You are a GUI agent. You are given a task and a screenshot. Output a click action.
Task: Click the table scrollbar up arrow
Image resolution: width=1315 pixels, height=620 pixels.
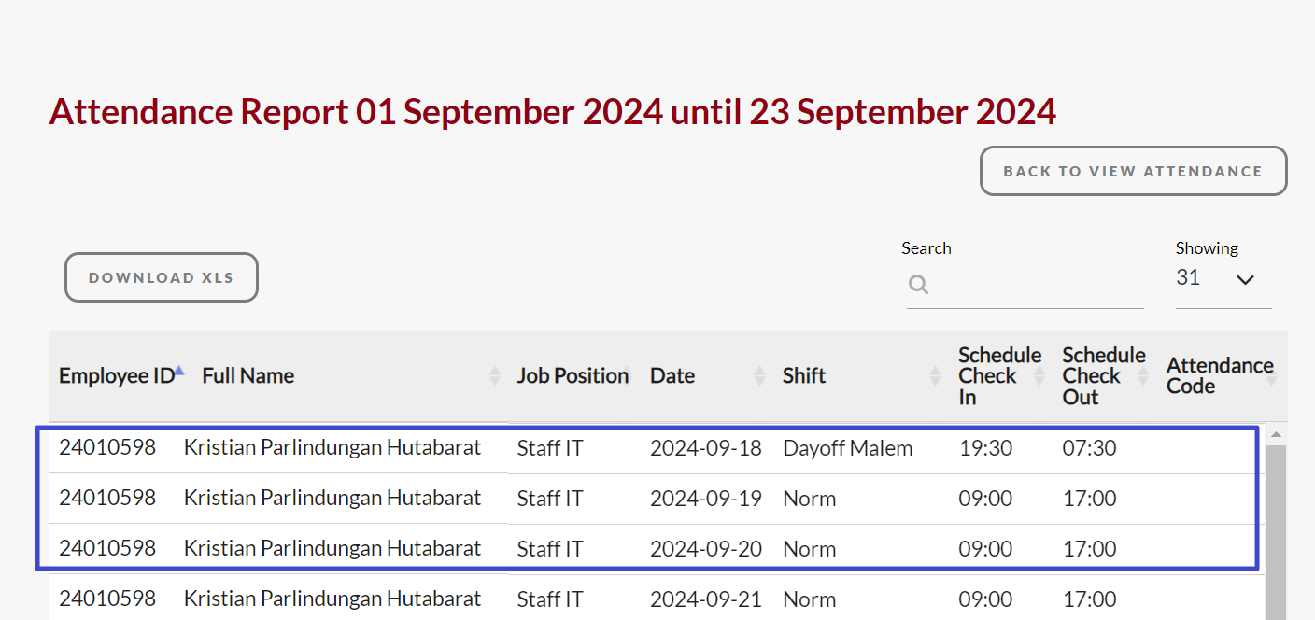coord(1276,435)
